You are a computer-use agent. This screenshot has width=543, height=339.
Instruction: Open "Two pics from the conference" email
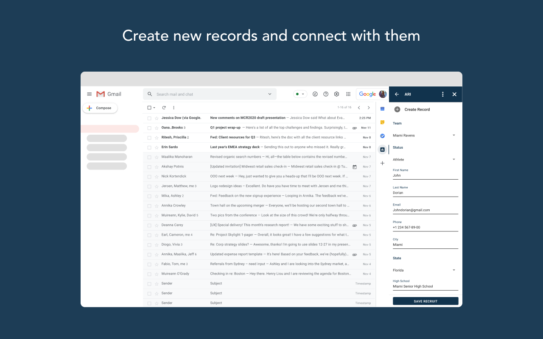(x=259, y=215)
